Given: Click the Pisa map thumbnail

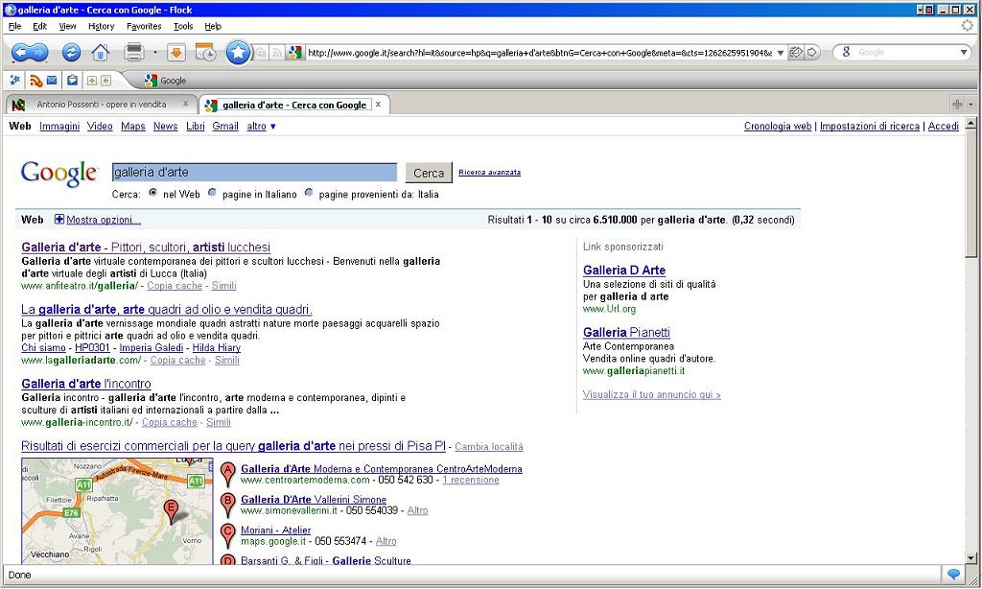Looking at the screenshot, I should 117,511.
